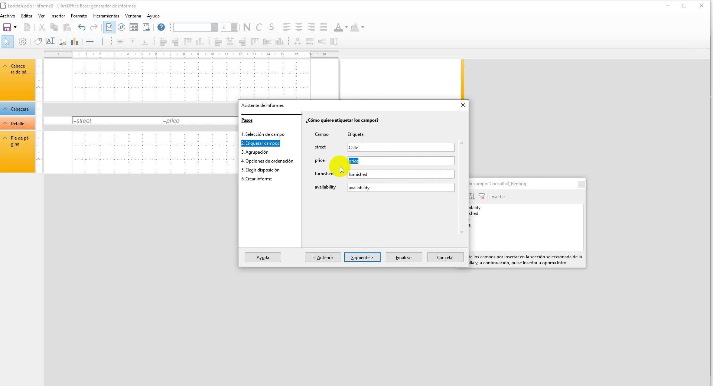Open the Archivo menu
The image size is (713, 386).
coord(7,16)
